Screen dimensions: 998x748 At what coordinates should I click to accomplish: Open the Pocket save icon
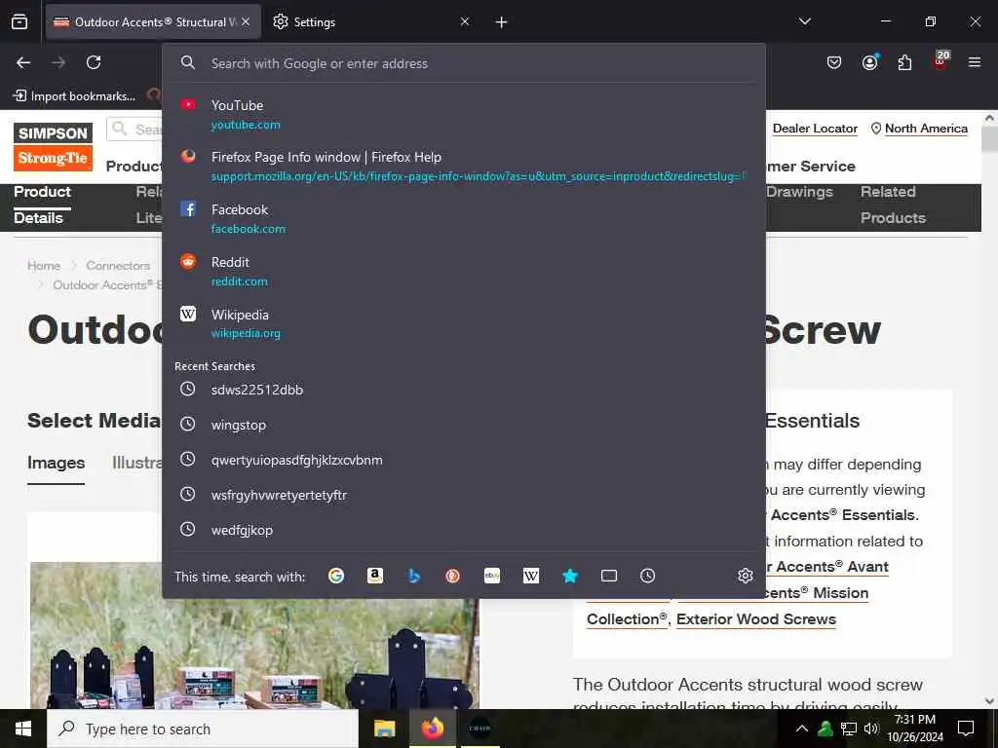(x=834, y=62)
